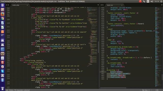Open the CSS syntax selector in status bar

(157, 90)
